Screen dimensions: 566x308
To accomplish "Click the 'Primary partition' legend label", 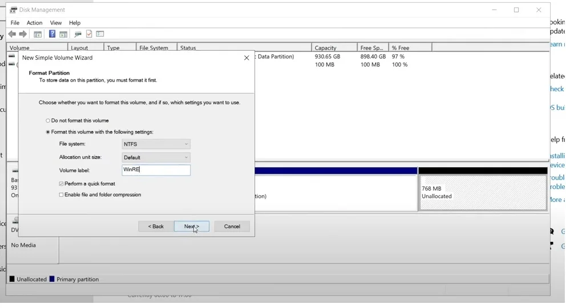I will (x=78, y=279).
